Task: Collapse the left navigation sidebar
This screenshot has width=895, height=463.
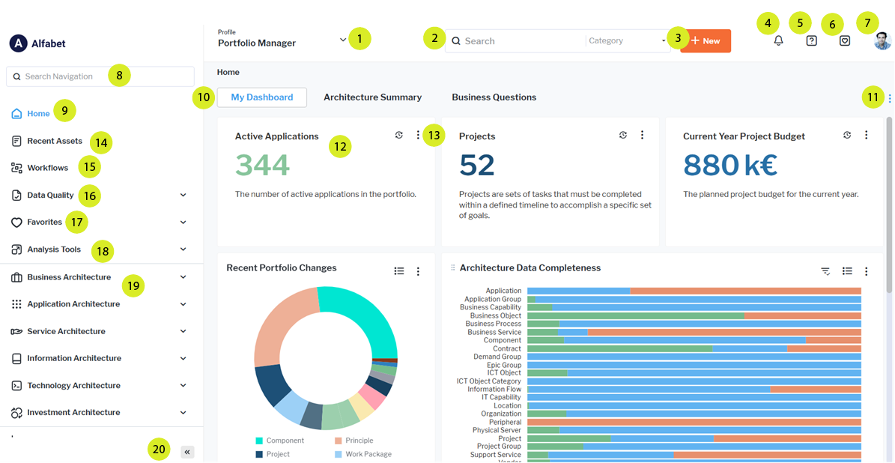Action: (x=187, y=452)
